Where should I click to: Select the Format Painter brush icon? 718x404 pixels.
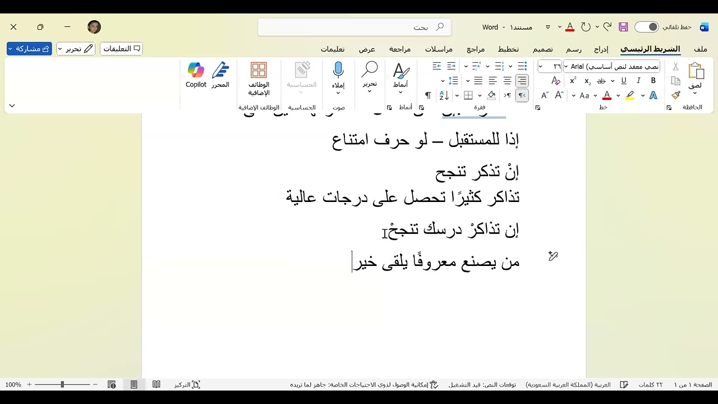[675, 95]
